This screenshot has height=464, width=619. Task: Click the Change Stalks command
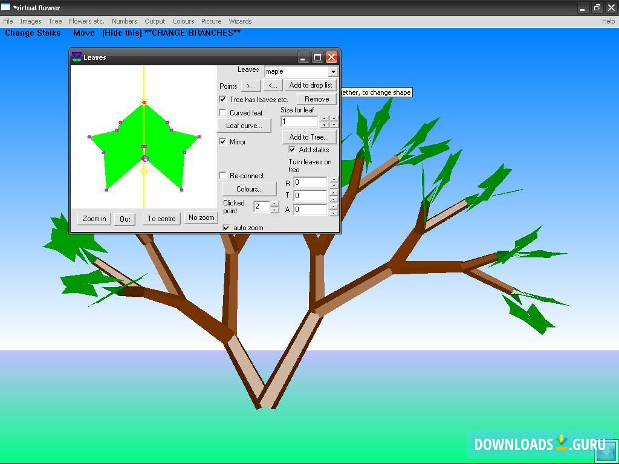[33, 33]
